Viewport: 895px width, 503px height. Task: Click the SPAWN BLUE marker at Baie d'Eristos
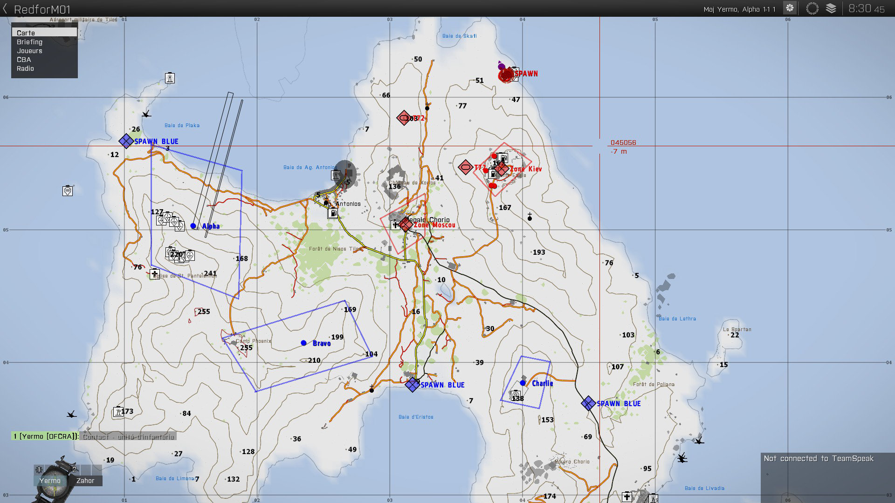[x=412, y=385]
